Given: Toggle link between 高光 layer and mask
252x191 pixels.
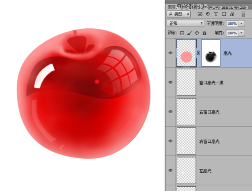Looking at the screenshot, I should (x=199, y=53).
